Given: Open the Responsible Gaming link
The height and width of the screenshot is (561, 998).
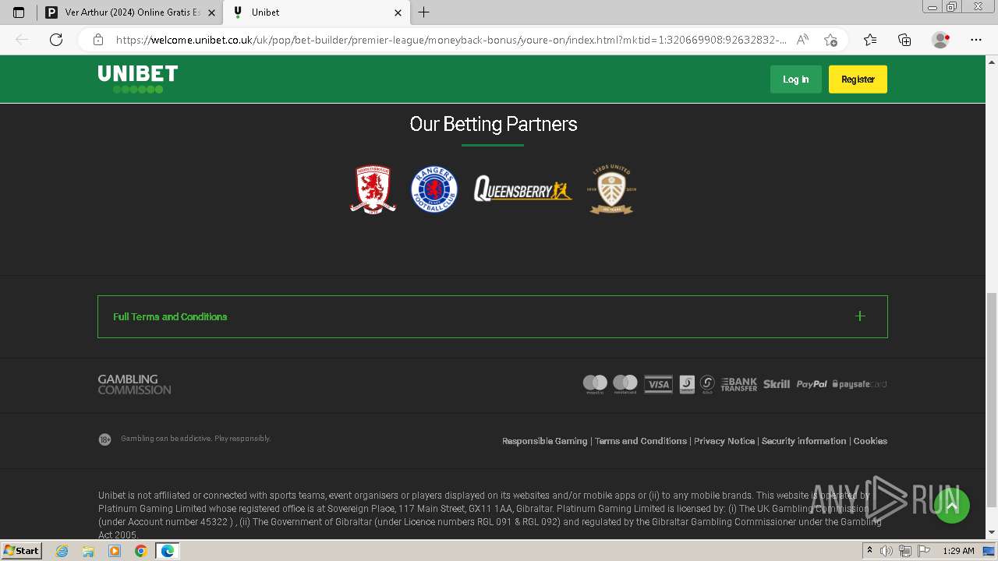Looking at the screenshot, I should coord(544,441).
